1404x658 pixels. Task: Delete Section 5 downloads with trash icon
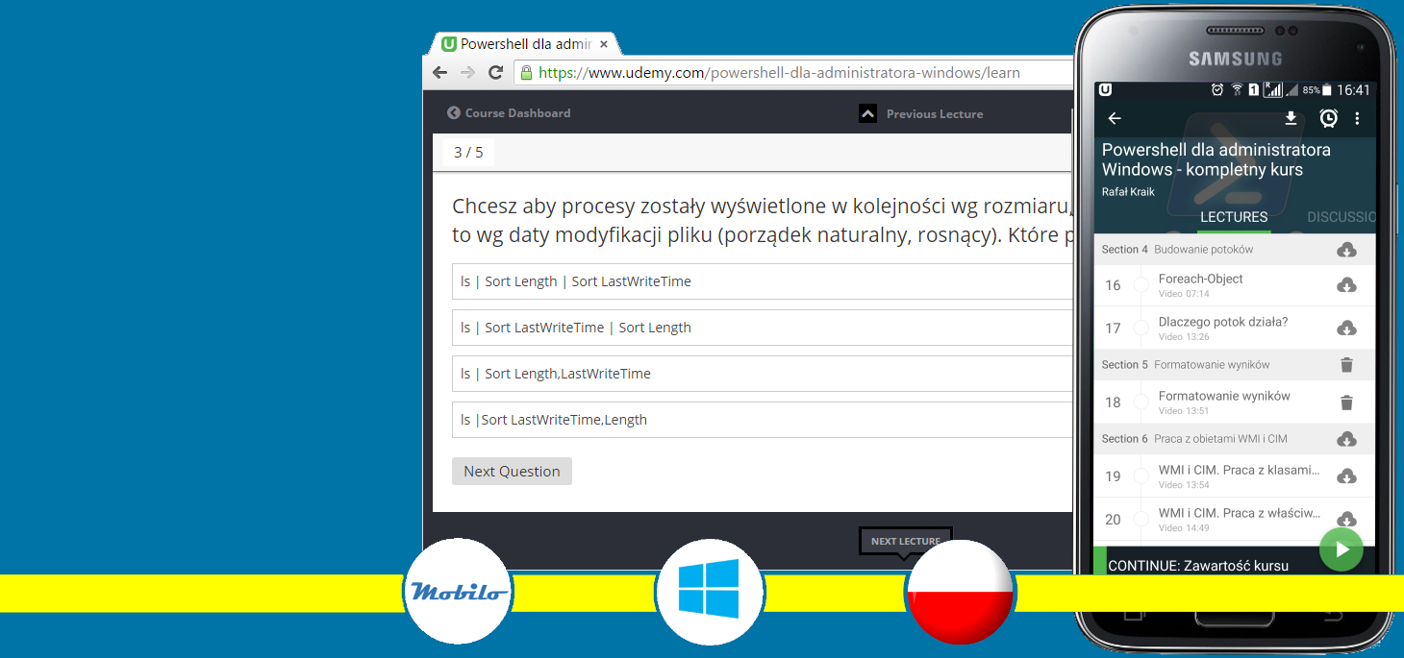pos(1346,364)
